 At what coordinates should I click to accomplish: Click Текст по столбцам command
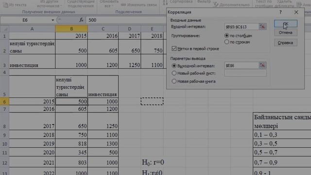263,4
